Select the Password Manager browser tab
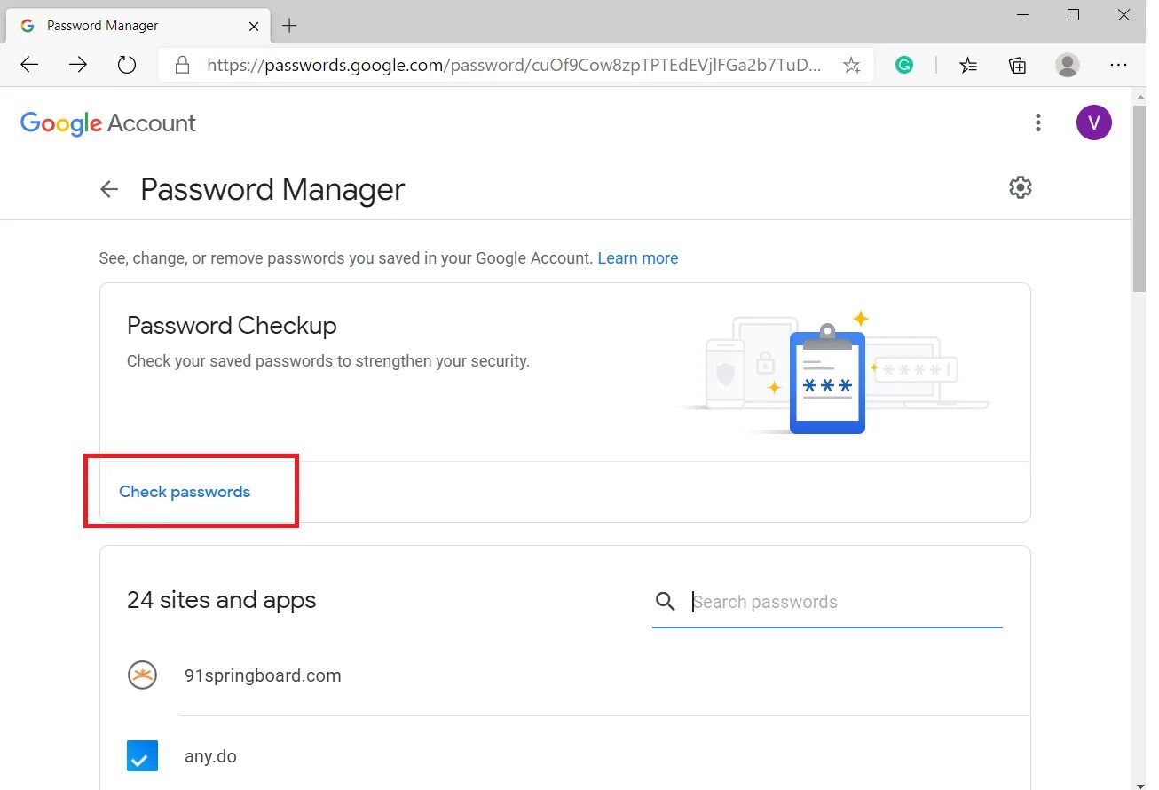This screenshot has height=790, width=1159. coord(138,26)
